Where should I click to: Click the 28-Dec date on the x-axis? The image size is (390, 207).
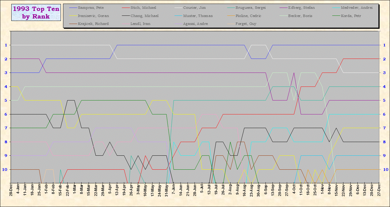point(11,194)
